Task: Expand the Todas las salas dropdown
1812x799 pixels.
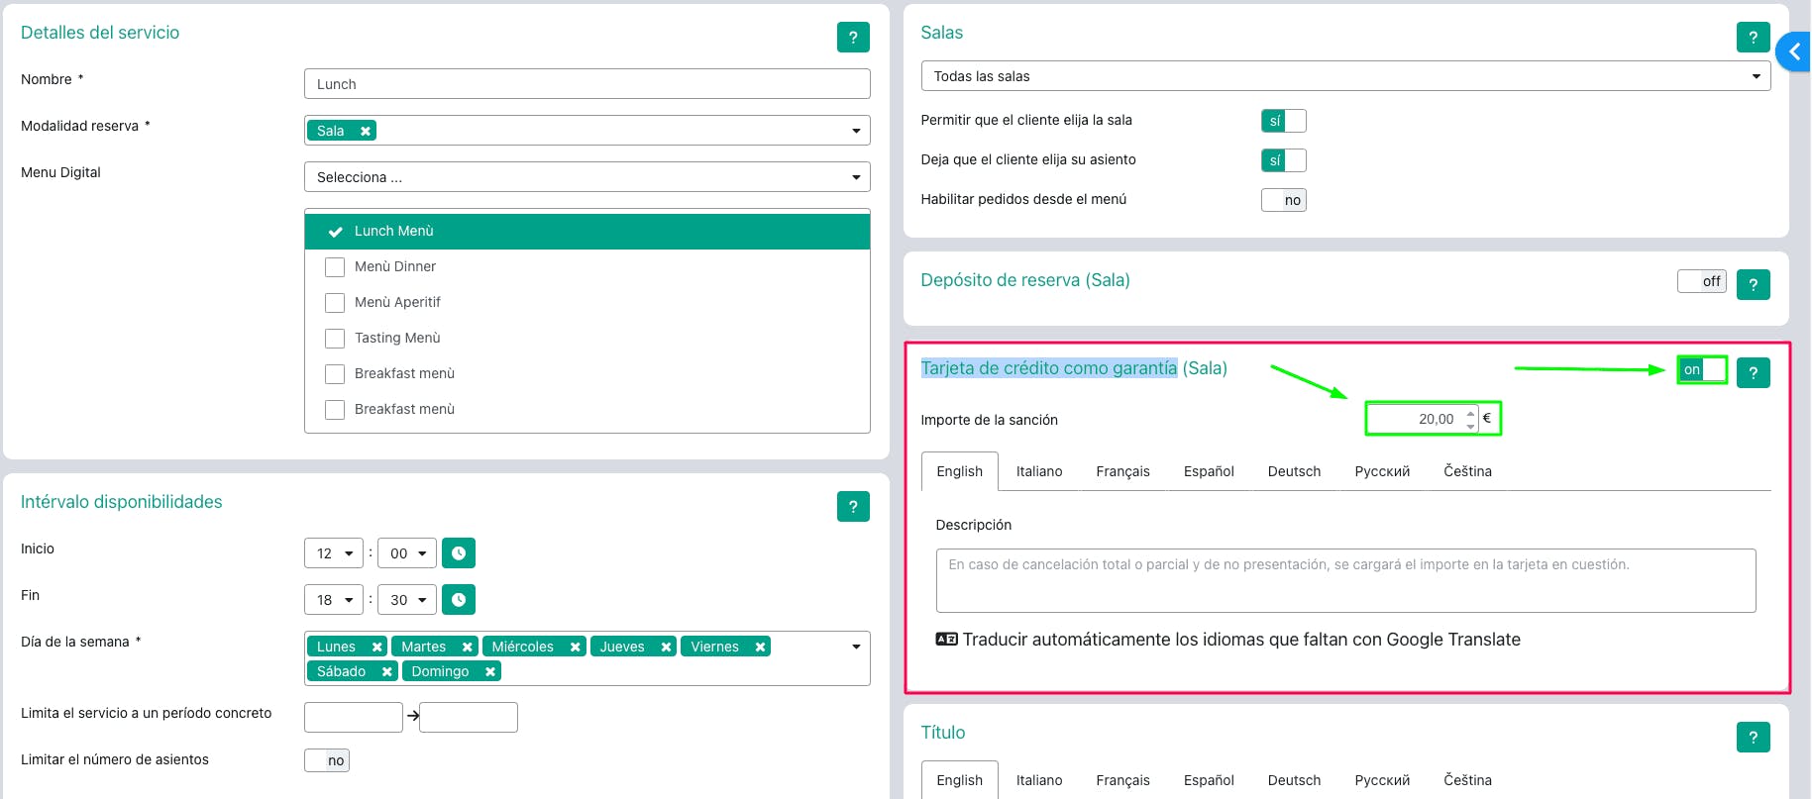Action: tap(1345, 76)
